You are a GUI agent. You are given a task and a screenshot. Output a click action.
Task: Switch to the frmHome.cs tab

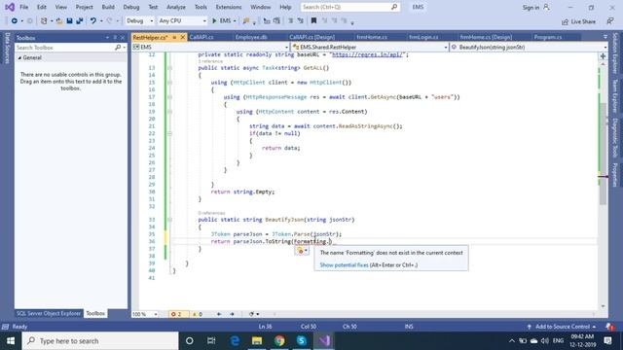click(372, 37)
